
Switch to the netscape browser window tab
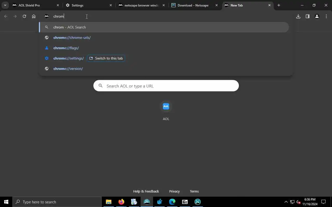142,5
